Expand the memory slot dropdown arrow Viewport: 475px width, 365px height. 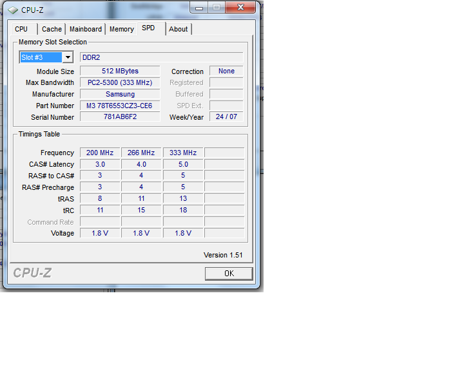[x=68, y=57]
